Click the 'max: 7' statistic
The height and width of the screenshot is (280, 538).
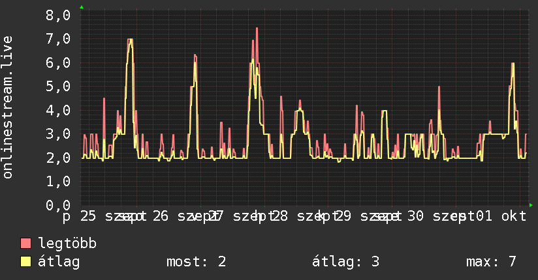point(491,262)
